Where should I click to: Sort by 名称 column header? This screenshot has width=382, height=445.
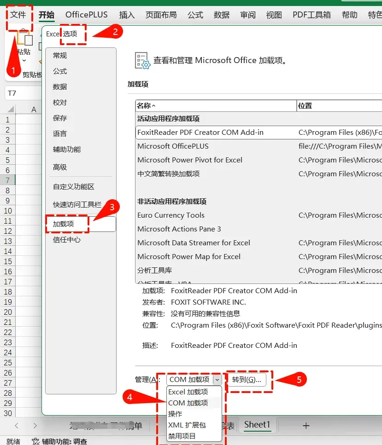216,105
